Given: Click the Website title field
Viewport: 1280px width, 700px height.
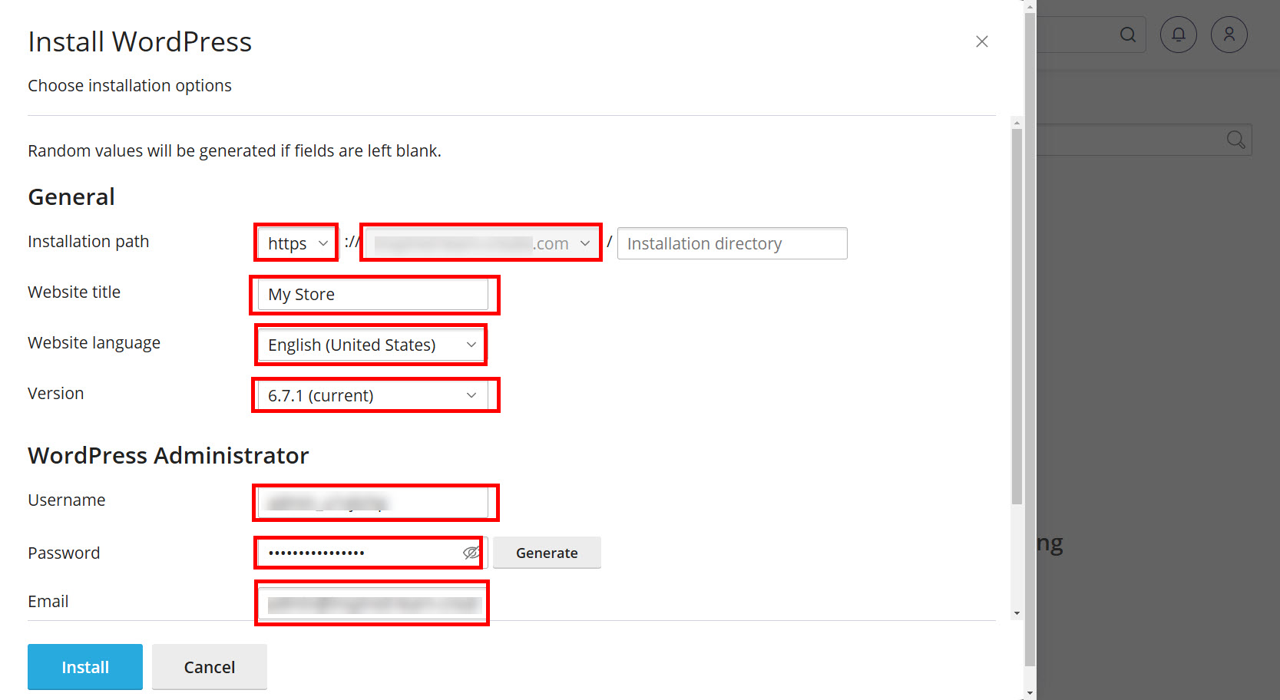Looking at the screenshot, I should coord(373,294).
